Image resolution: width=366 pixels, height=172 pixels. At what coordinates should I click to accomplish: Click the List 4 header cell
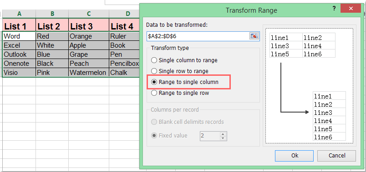click(125, 25)
